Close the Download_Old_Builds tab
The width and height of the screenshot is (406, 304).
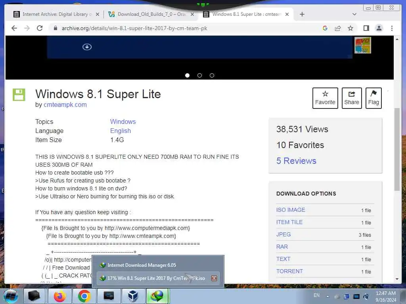click(x=192, y=15)
